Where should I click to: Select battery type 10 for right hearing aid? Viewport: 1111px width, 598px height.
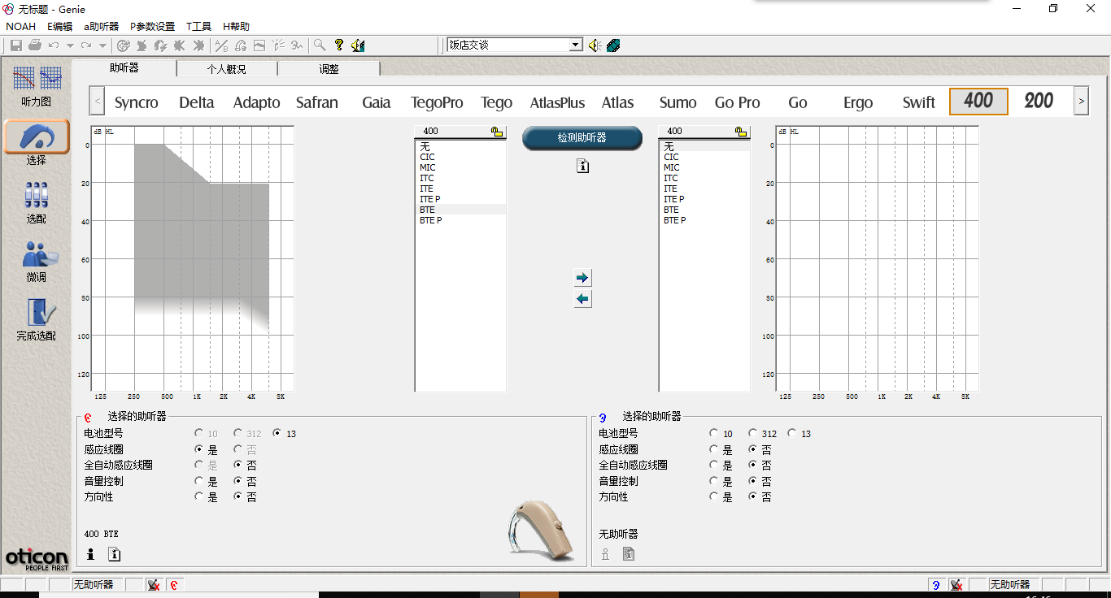(714, 433)
